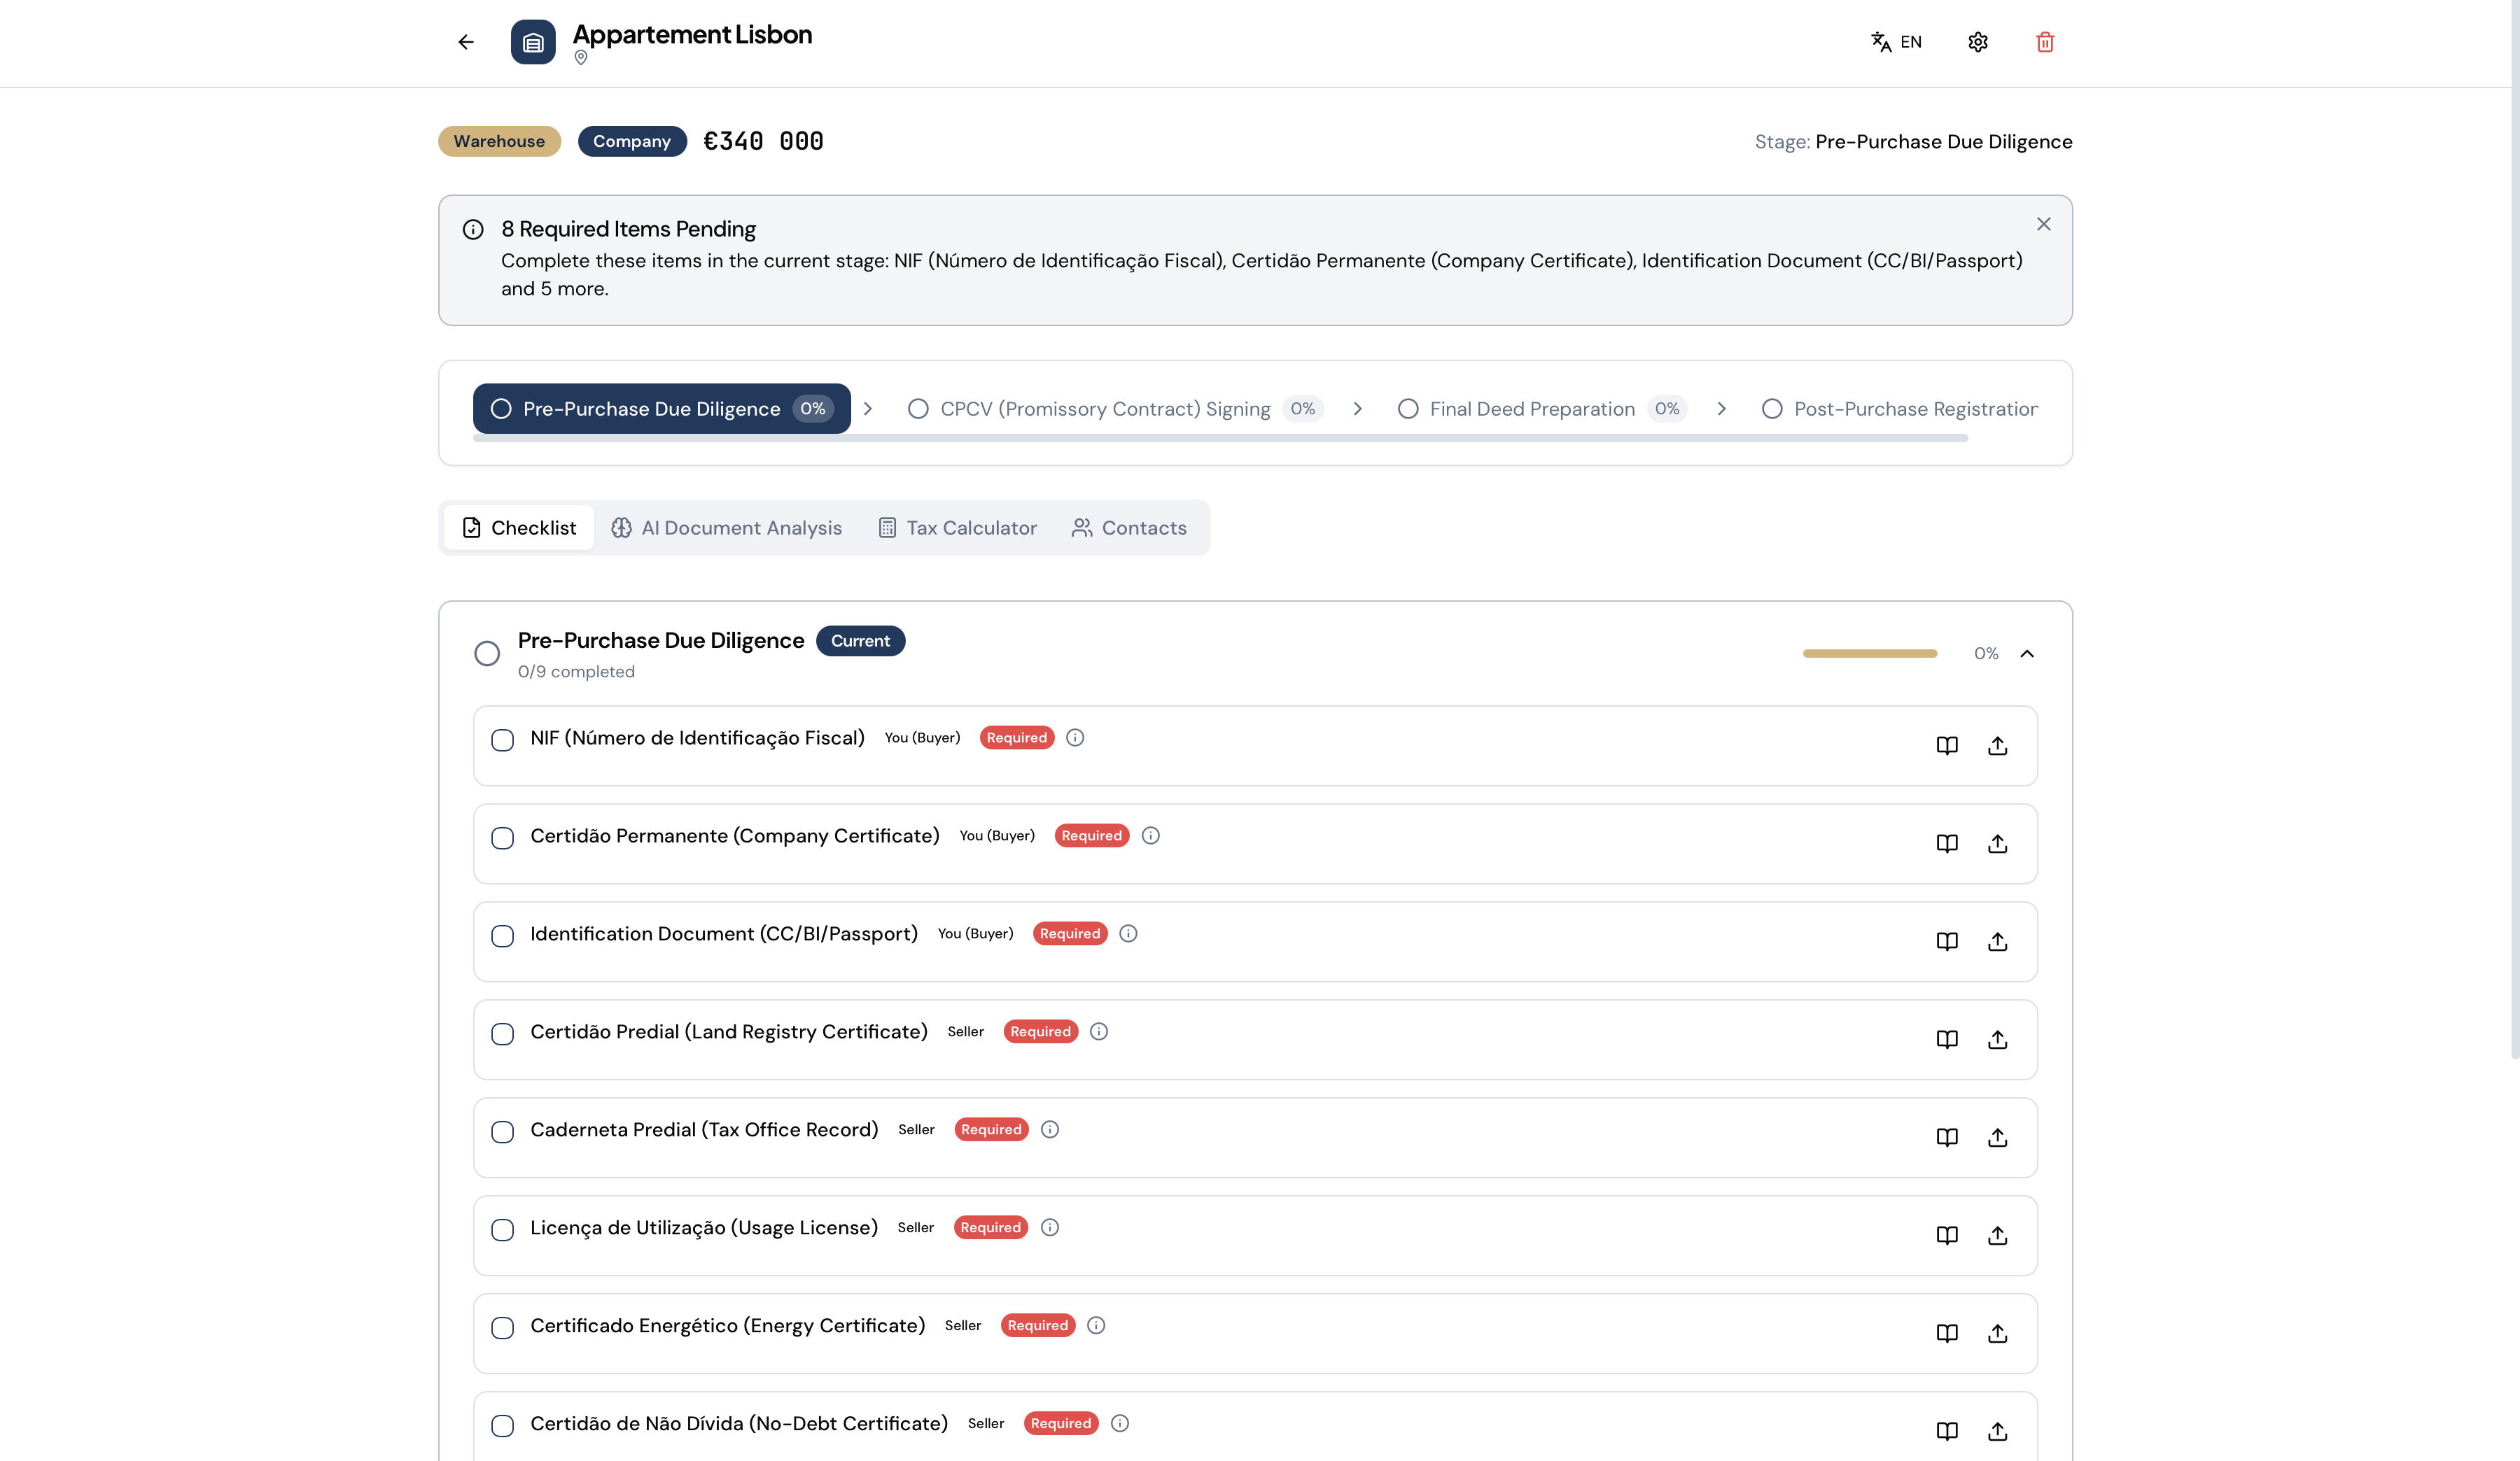Upload the Certidão Permanente file

pyautogui.click(x=1998, y=843)
